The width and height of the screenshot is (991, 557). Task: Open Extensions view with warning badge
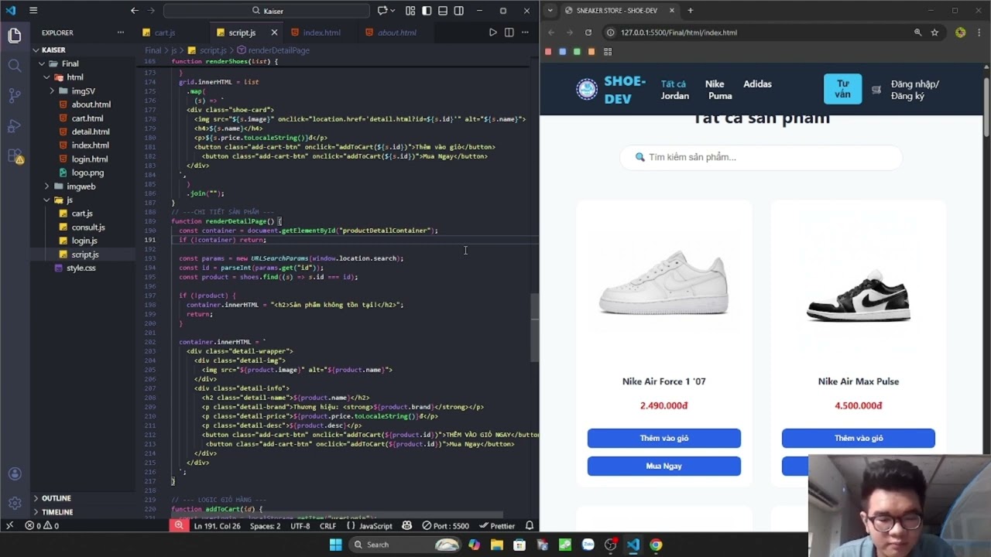coord(14,156)
